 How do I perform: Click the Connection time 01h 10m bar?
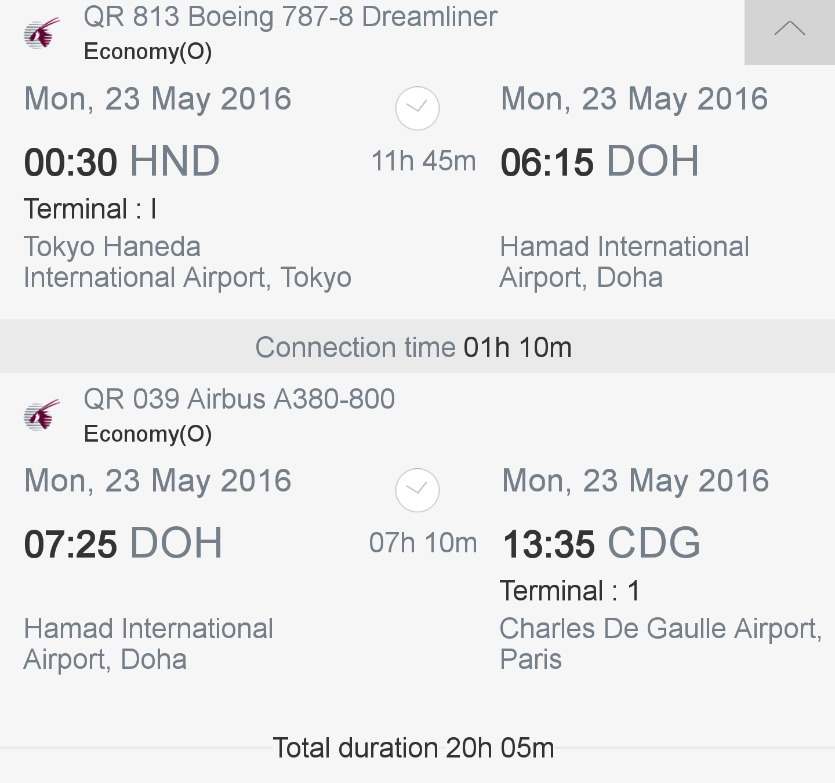pyautogui.click(x=418, y=347)
